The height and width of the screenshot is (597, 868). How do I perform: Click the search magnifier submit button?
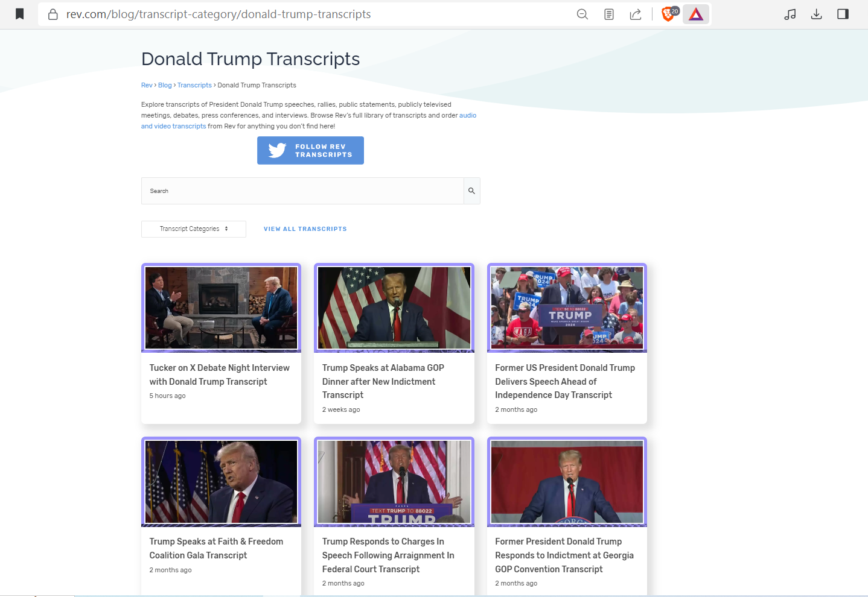coord(471,191)
